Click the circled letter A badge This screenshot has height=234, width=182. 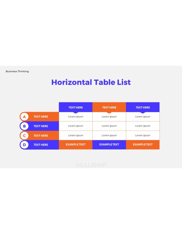24,117
